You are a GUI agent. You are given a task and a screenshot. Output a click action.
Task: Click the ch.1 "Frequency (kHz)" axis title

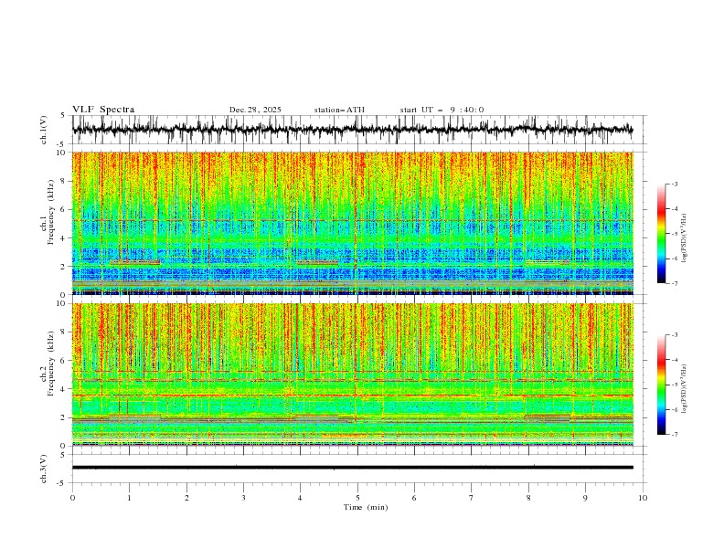50,210
